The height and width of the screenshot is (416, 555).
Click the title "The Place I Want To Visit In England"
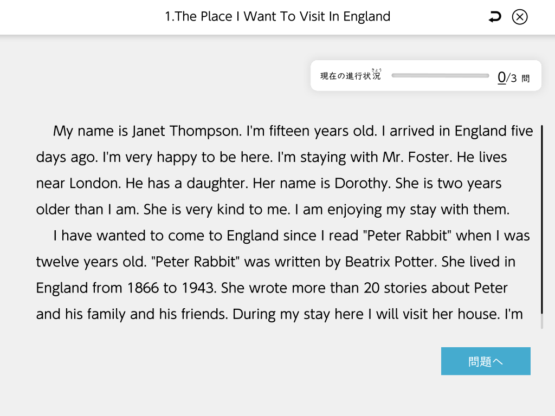277,16
